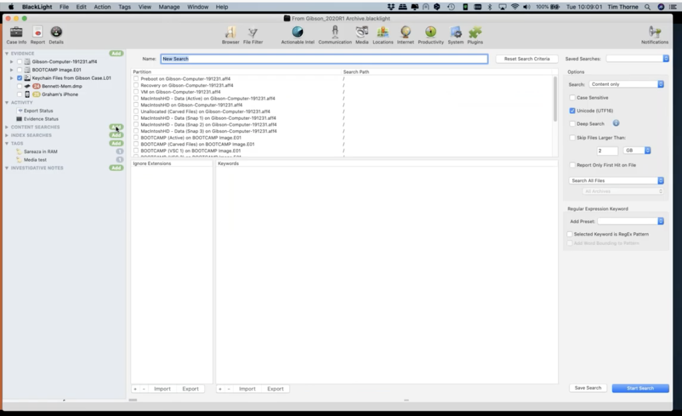Image resolution: width=682 pixels, height=416 pixels.
Task: Click the search Name input field
Action: [x=324, y=59]
